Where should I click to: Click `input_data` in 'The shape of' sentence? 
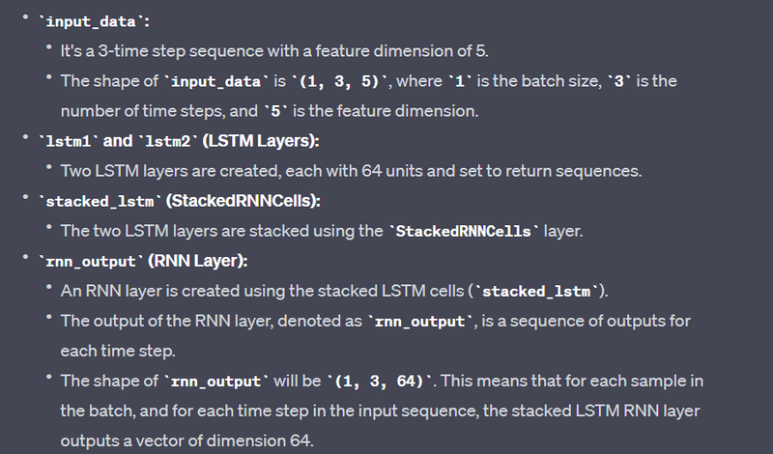pos(215,81)
